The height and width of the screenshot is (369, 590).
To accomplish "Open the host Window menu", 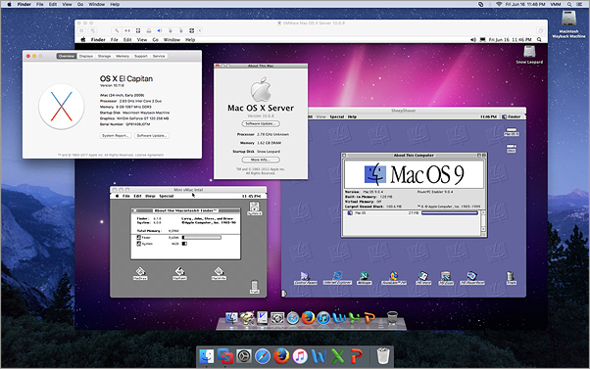I will pyautogui.click(x=97, y=4).
